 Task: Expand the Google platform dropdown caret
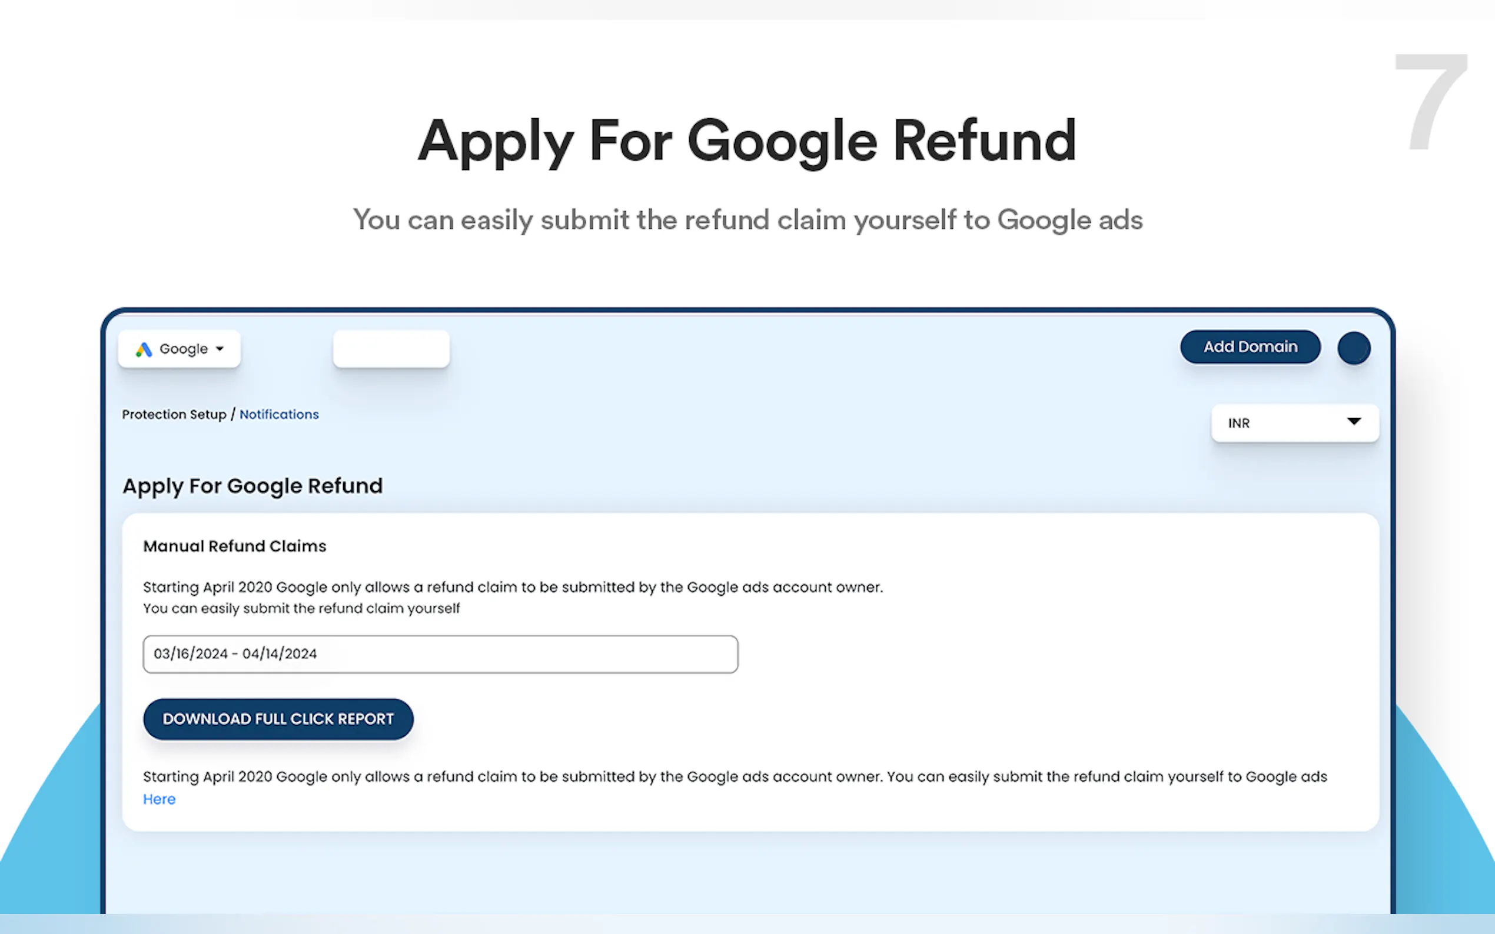220,349
